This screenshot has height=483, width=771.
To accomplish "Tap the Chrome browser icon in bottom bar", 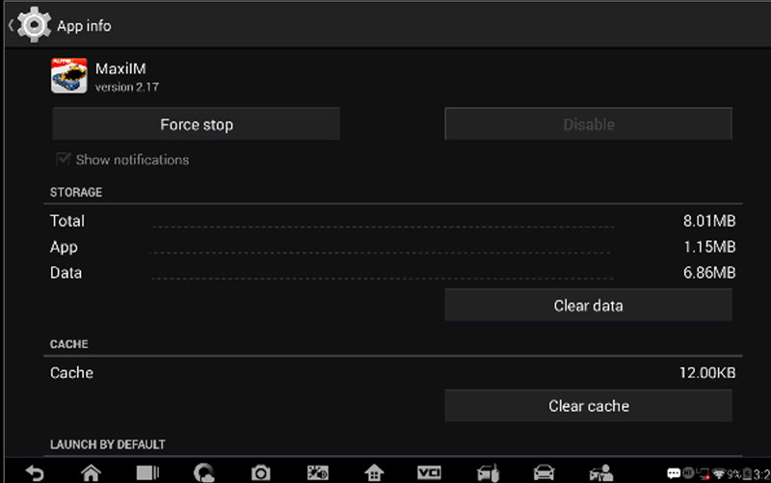I will pos(203,472).
